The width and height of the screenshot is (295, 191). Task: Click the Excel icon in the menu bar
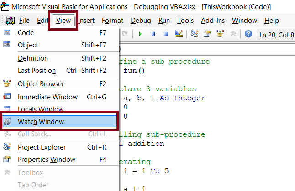(10, 20)
